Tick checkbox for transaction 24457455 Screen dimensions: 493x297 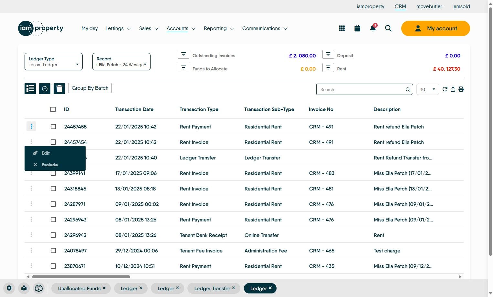(x=53, y=127)
